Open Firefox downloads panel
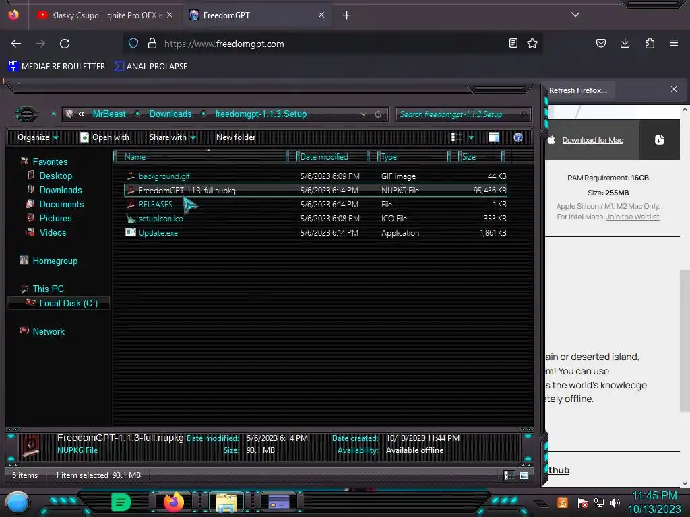The width and height of the screenshot is (690, 517). [x=625, y=43]
